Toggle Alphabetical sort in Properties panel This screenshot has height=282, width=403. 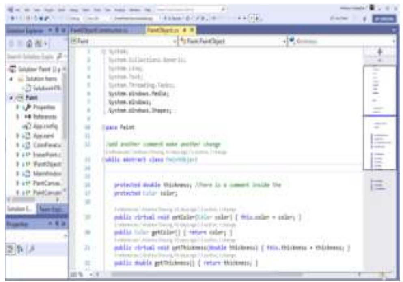[x=20, y=249]
